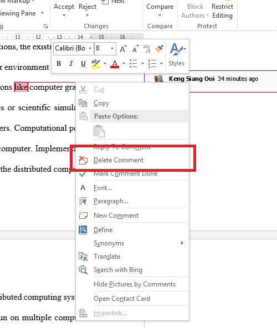Click the Grow Font icon
277x328 pixels.
pos(123,49)
